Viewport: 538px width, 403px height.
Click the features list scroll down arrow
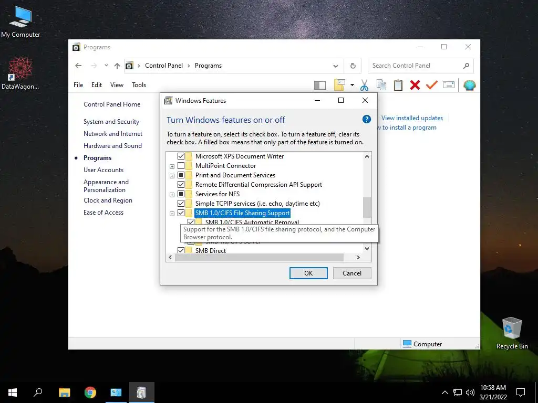(x=367, y=248)
